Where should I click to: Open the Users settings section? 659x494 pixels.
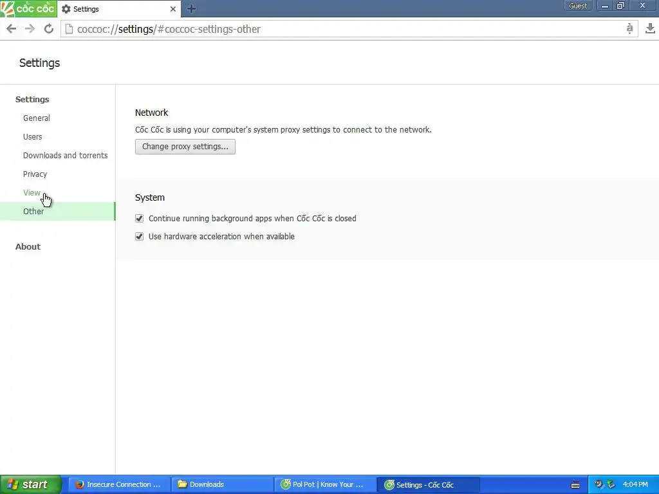click(32, 137)
